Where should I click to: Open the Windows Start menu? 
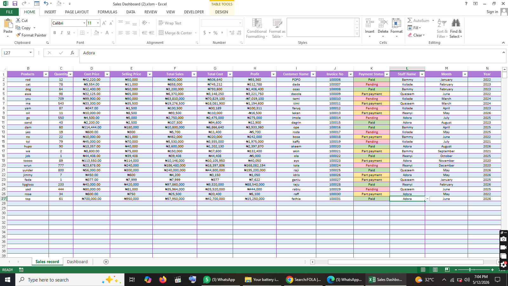click(x=8, y=280)
